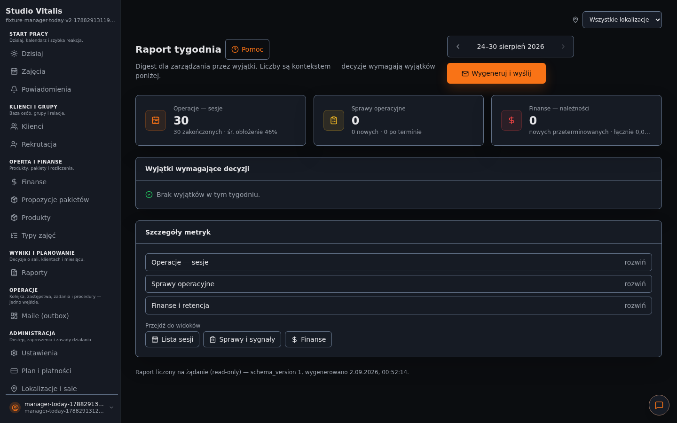Image resolution: width=677 pixels, height=423 pixels.
Task: Click the Lokalizacje i sale pin icon
Action: pos(14,389)
